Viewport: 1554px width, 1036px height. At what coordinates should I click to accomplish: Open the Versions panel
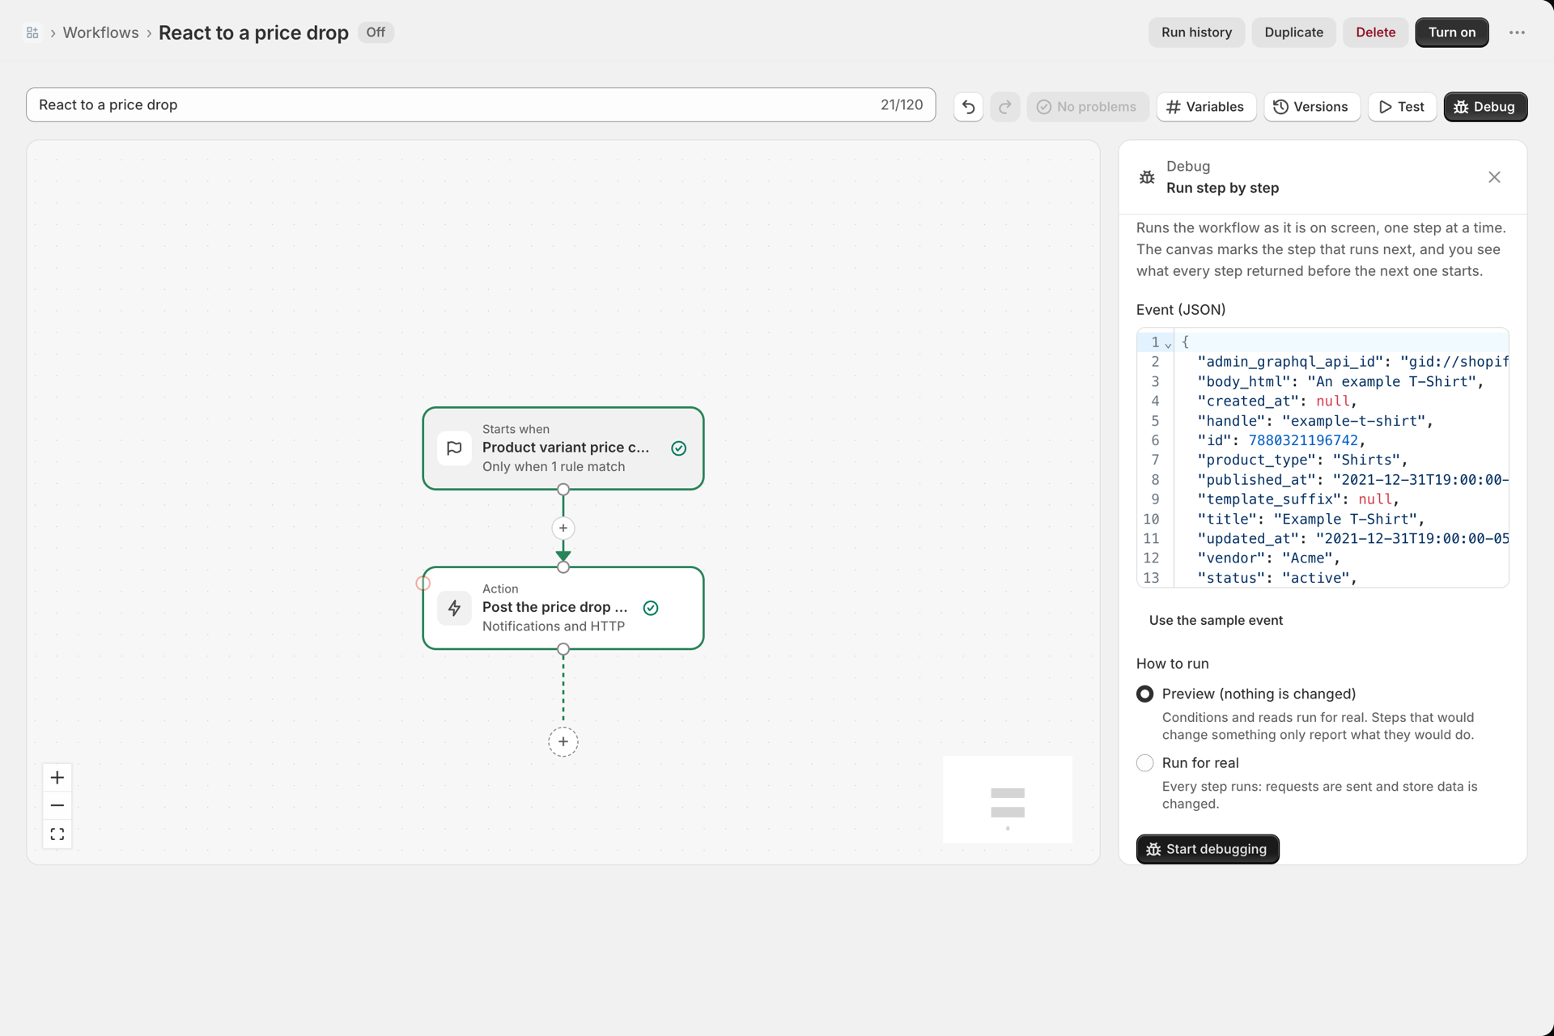click(1311, 107)
